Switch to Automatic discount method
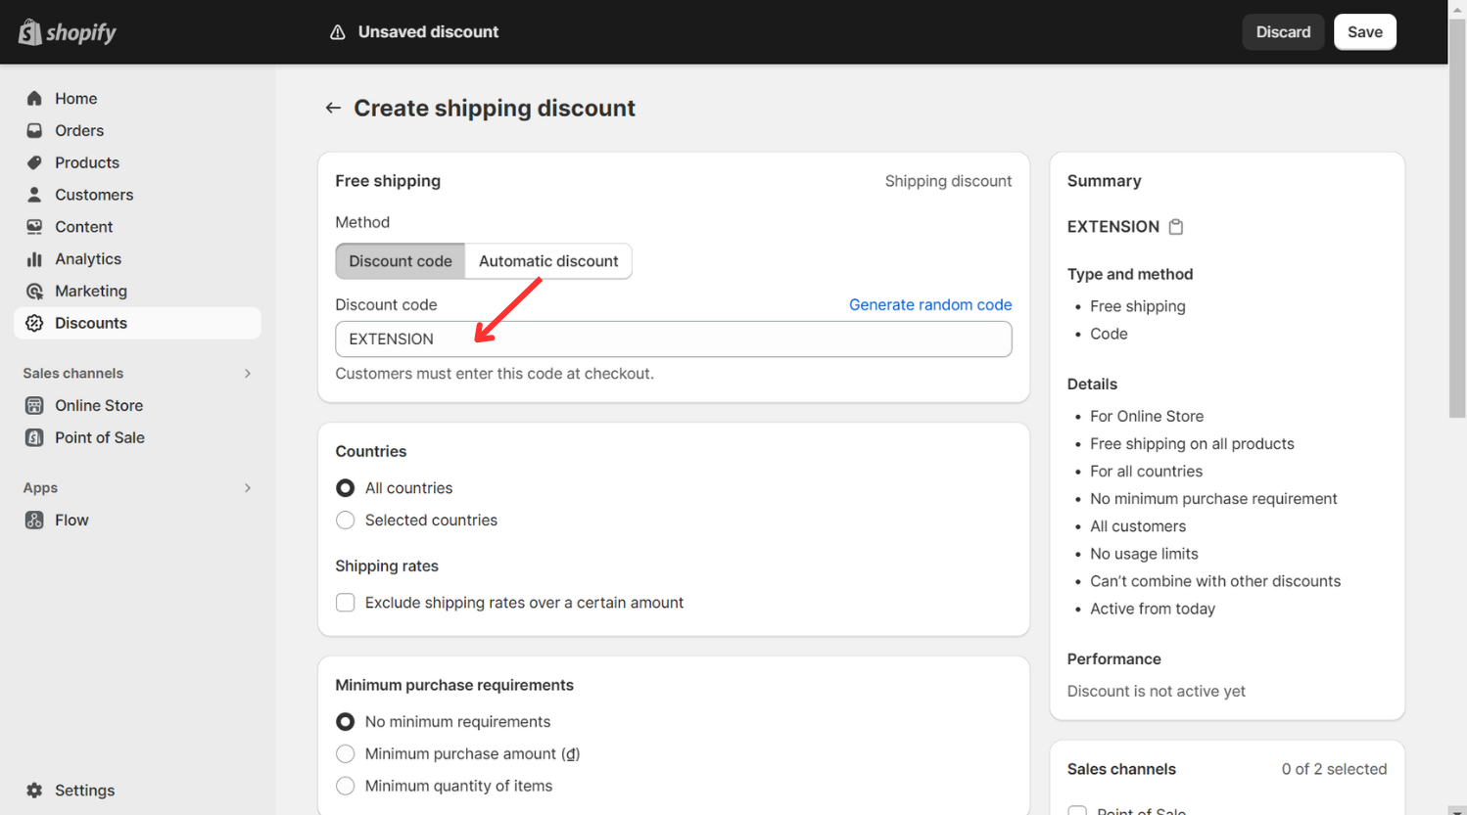 point(548,261)
